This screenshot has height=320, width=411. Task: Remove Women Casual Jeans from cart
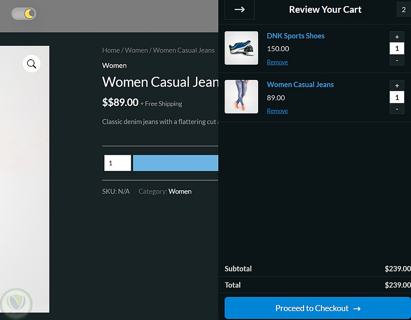(277, 111)
